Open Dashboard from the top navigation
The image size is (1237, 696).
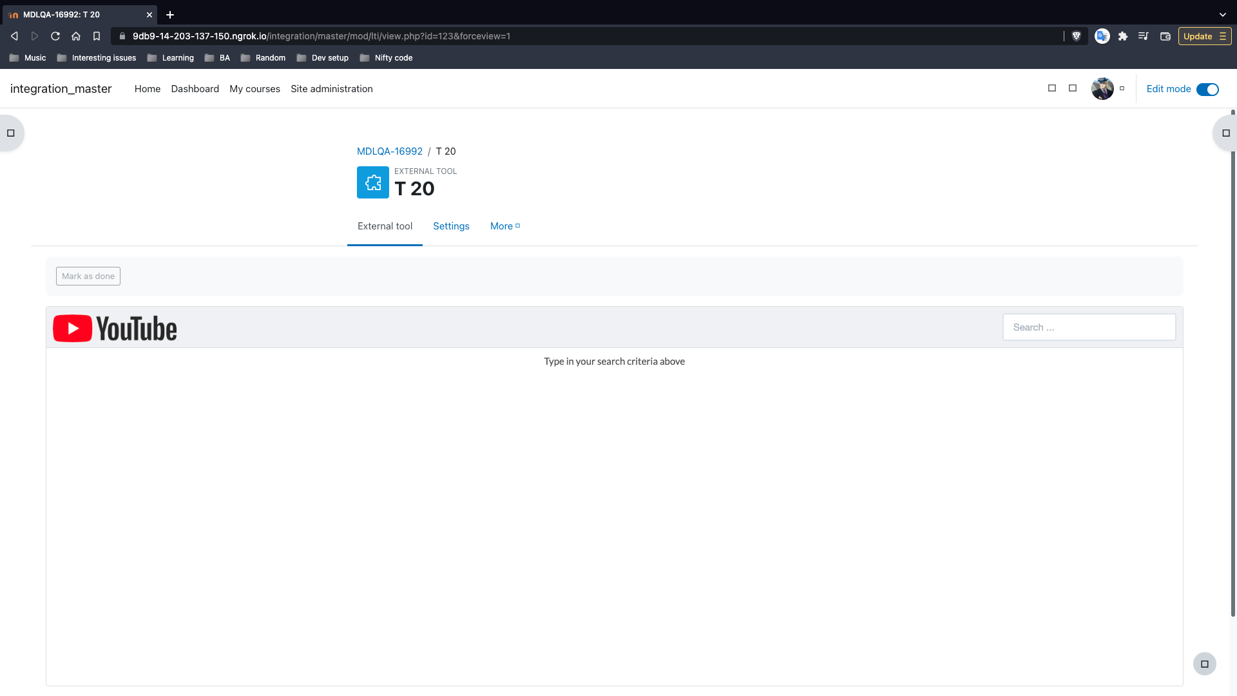click(195, 89)
